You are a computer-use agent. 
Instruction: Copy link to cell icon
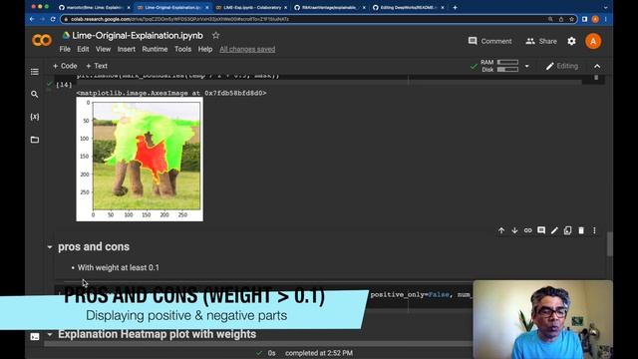click(527, 230)
